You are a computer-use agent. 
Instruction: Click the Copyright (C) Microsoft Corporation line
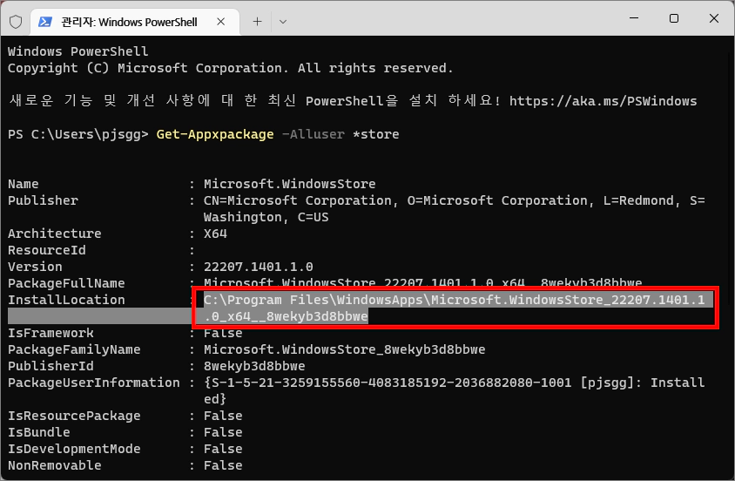tap(230, 69)
